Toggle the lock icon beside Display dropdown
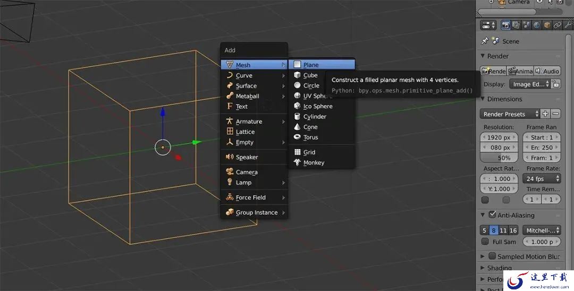The height and width of the screenshot is (291, 574). pos(556,84)
